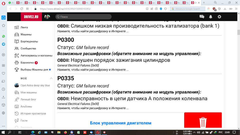Screen dimensions: 240x135
Task: Open WhatsApp in the Opera sidebar
Action: [3, 36]
